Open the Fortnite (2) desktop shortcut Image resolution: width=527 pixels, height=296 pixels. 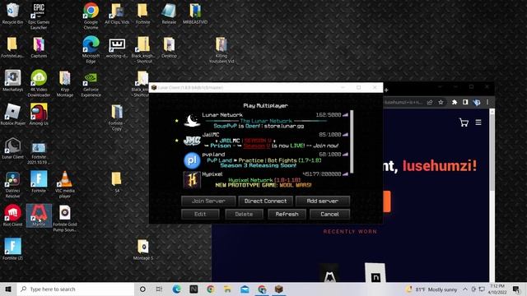[13, 249]
